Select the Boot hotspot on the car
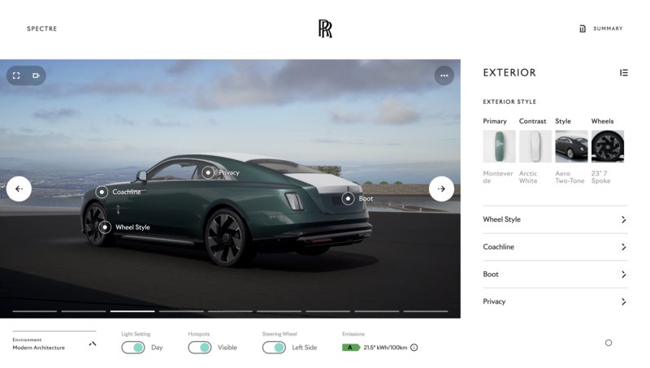Screen dimensions: 650x368 [x=348, y=198]
